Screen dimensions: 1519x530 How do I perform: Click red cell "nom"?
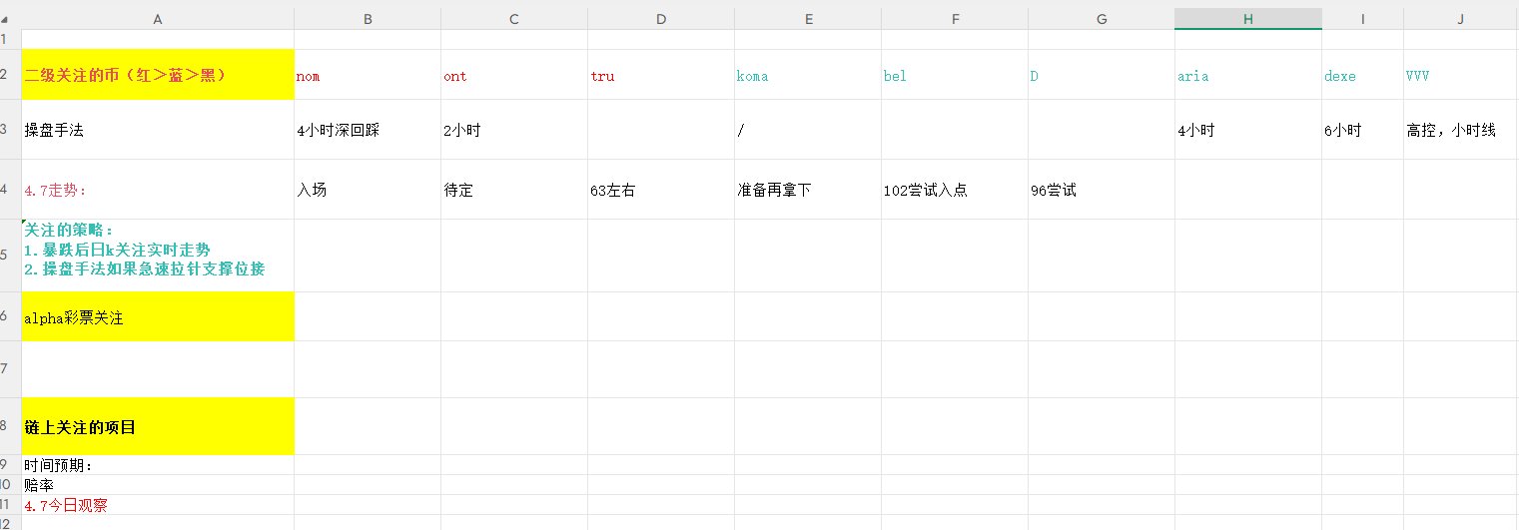point(368,75)
